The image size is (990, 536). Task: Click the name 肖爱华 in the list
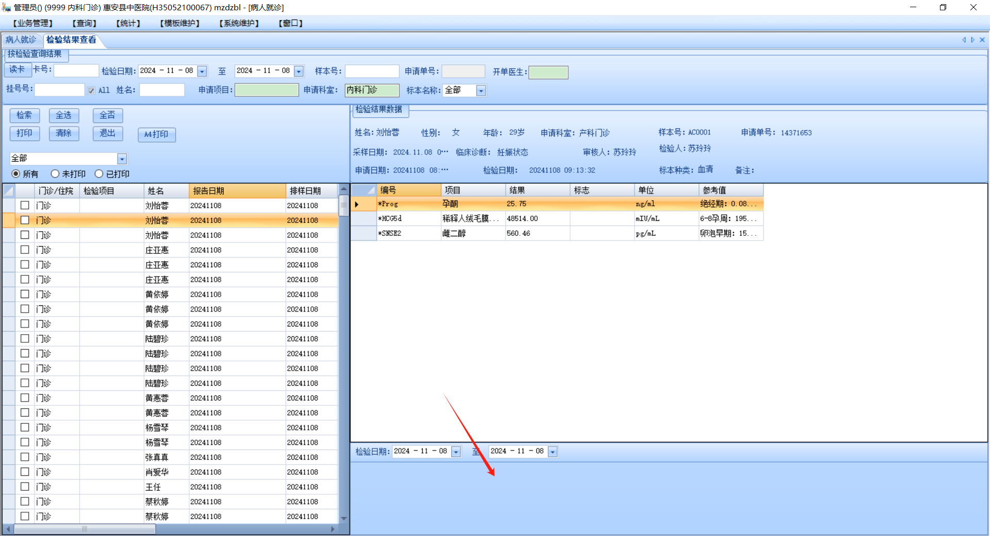[x=157, y=472]
